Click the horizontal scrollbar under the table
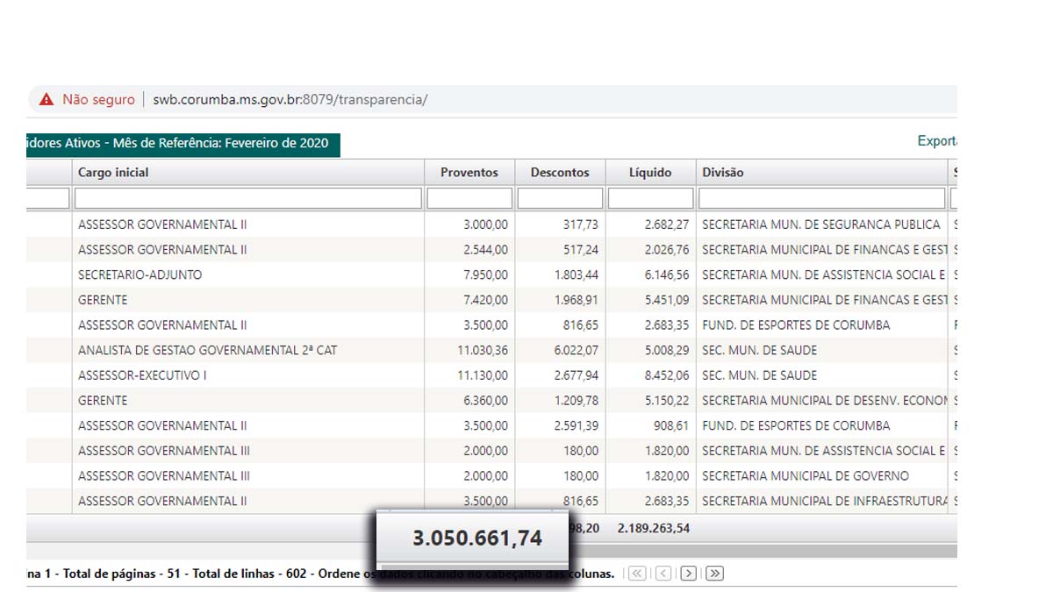 pos(762,552)
